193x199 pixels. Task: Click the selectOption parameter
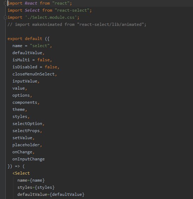[x=27, y=124]
